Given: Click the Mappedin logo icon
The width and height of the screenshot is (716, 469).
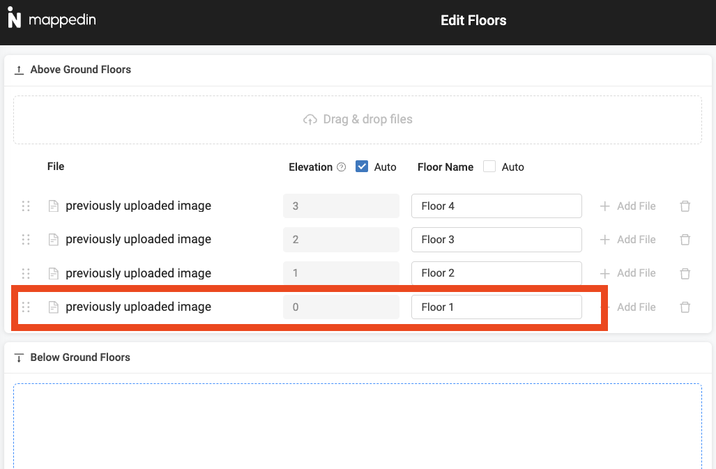Looking at the screenshot, I should (x=15, y=20).
